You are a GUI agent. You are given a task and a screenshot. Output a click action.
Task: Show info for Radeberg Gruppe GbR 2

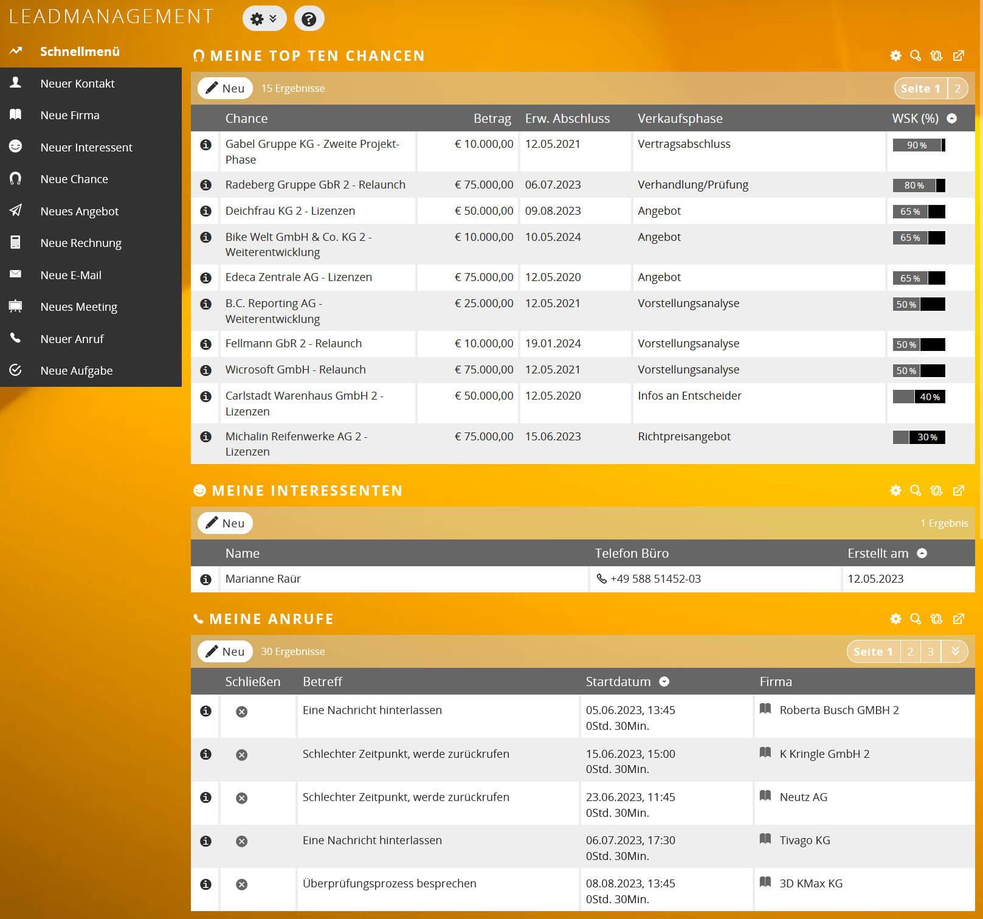pyautogui.click(x=206, y=185)
